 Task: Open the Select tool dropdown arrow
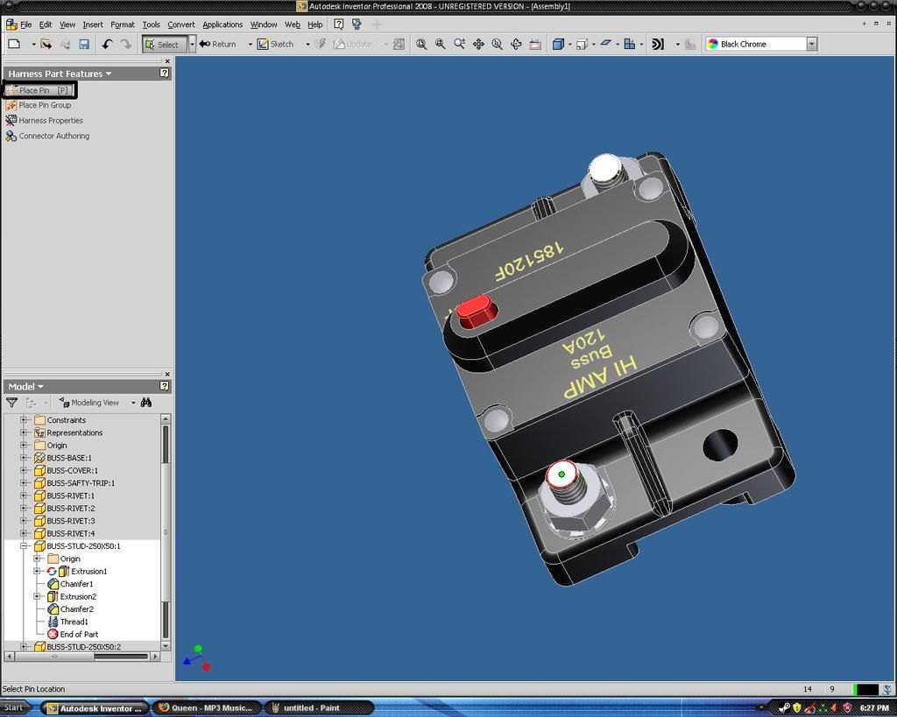pos(192,44)
